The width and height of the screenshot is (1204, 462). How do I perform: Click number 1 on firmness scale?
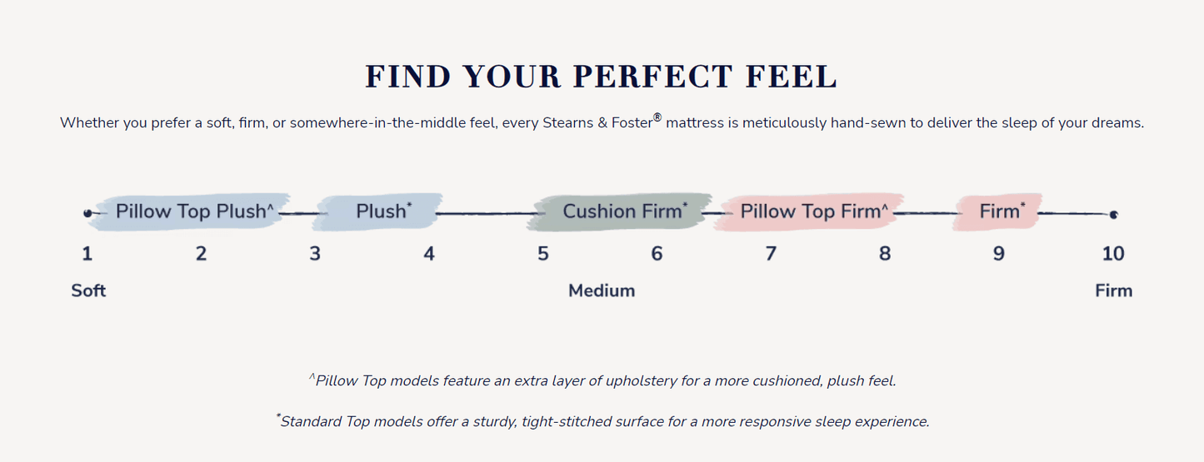(87, 254)
